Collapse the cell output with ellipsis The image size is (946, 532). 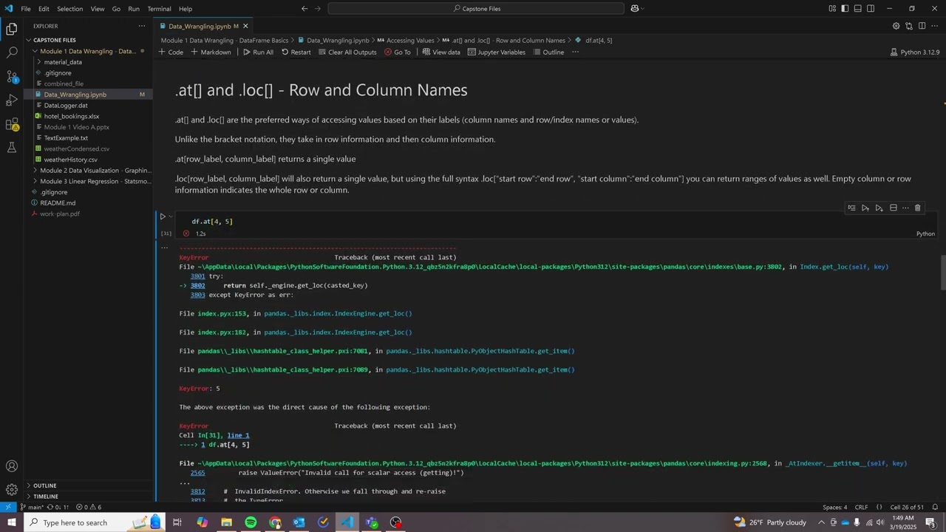point(164,248)
